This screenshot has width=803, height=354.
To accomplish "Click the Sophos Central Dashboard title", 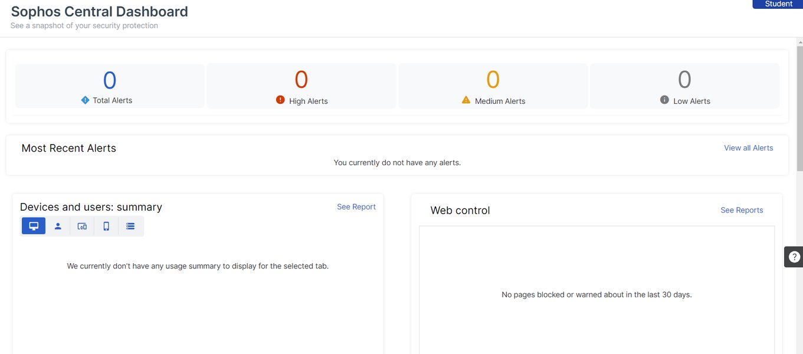I will coord(99,11).
